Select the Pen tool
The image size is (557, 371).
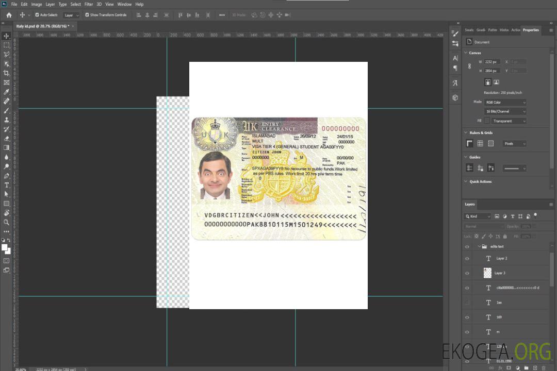click(x=6, y=176)
